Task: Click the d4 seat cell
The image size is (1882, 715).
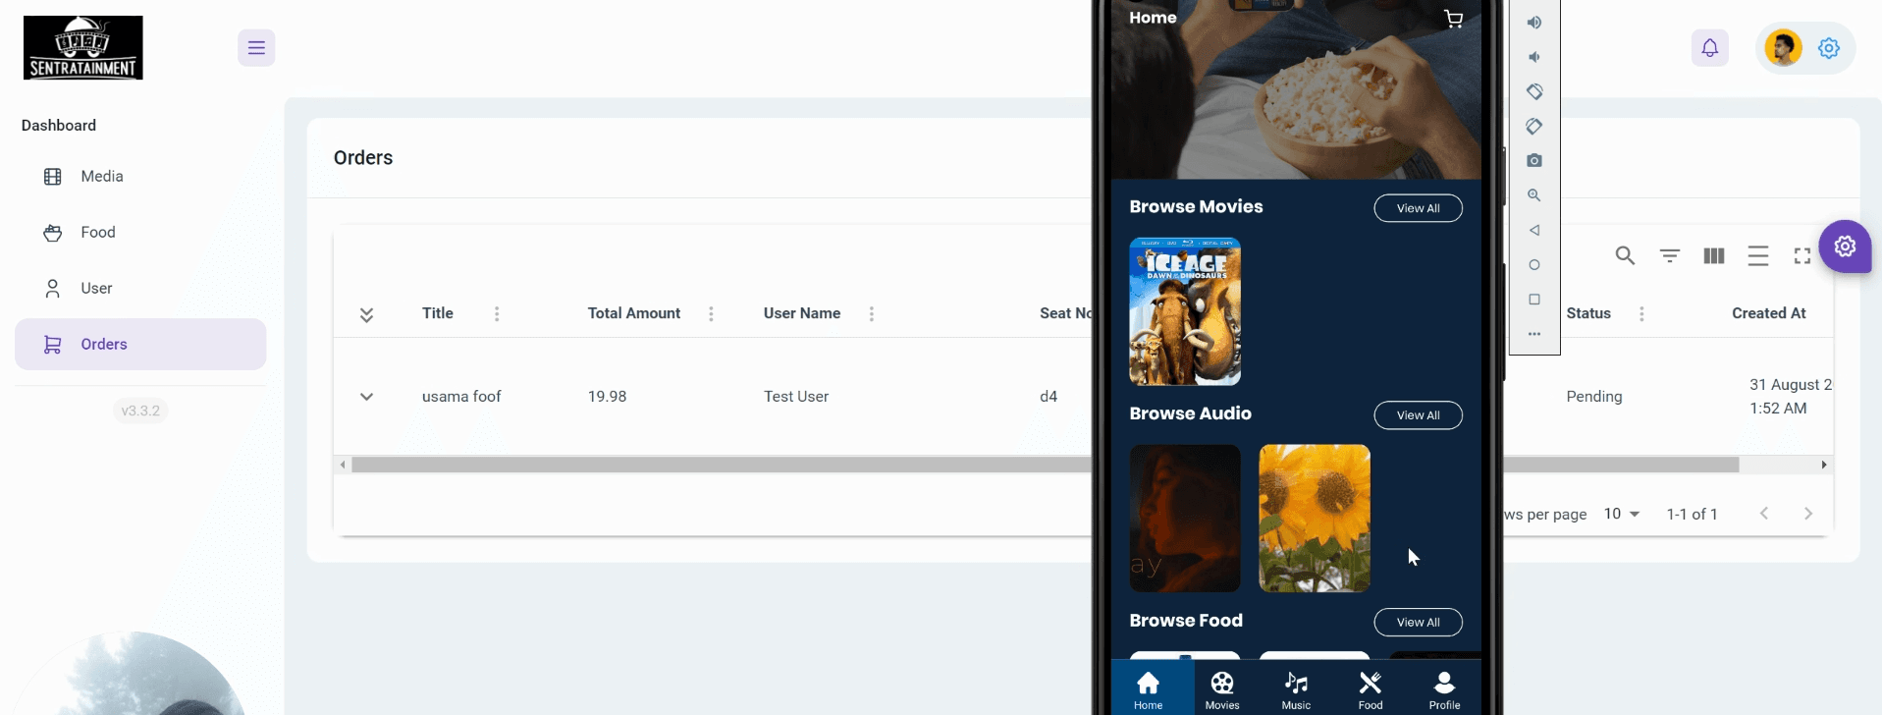Action: click(1049, 397)
